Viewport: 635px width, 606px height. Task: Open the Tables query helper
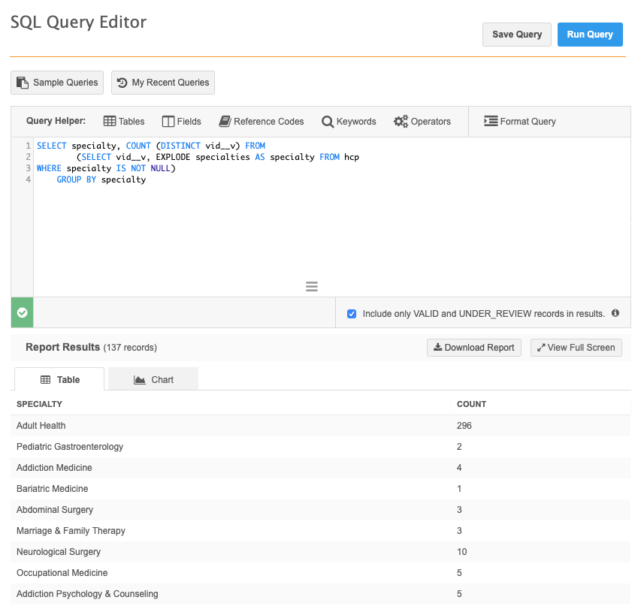tap(124, 122)
